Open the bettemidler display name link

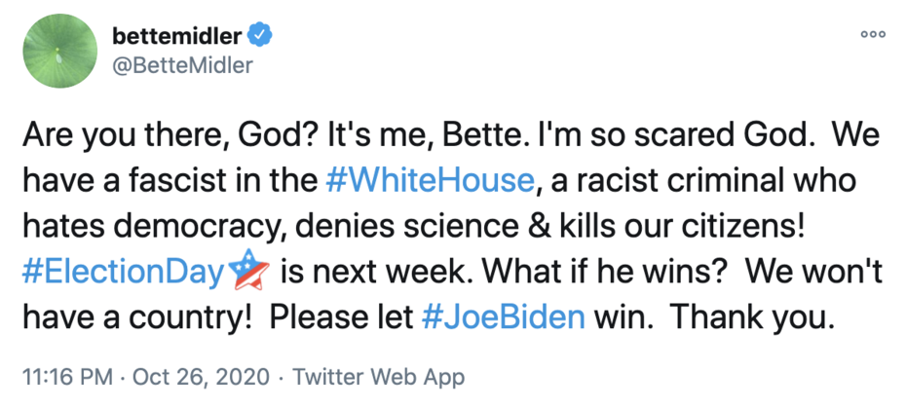pyautogui.click(x=176, y=37)
